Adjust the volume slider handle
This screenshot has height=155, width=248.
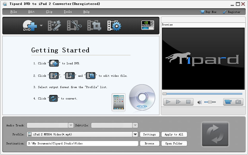coord(210,102)
